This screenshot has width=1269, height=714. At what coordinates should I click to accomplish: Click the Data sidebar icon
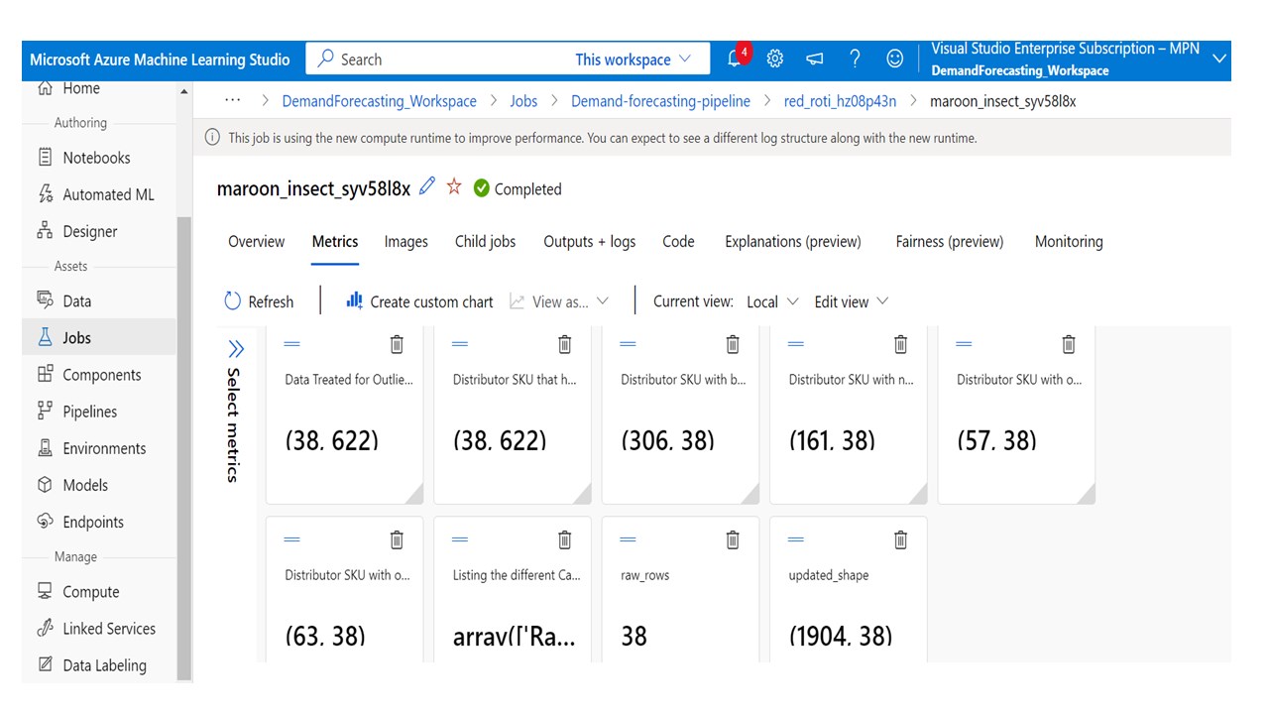(45, 299)
